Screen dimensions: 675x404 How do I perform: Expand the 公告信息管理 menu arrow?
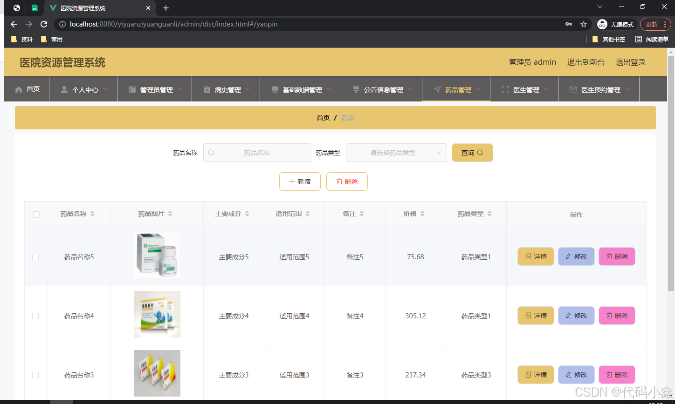click(x=410, y=89)
